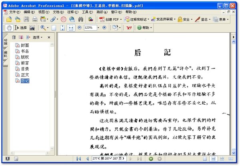Open the 高级 menu
The image size is (240, 166).
(102, 12)
